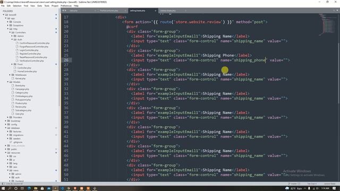Select the lang folder in resources
The width and height of the screenshot is (340, 191).
[x=15, y=163]
